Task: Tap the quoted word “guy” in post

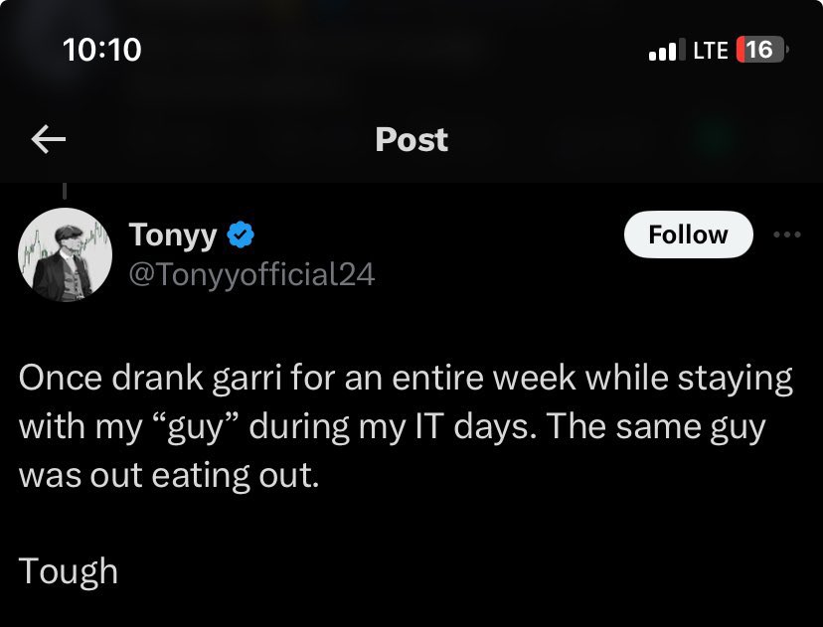Action: pyautogui.click(x=195, y=427)
